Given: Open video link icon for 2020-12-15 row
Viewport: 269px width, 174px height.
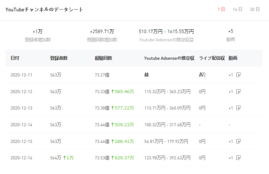Looking at the screenshot, I should (239, 142).
